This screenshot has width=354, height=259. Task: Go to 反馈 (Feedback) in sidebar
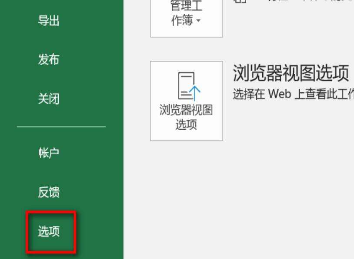click(49, 192)
